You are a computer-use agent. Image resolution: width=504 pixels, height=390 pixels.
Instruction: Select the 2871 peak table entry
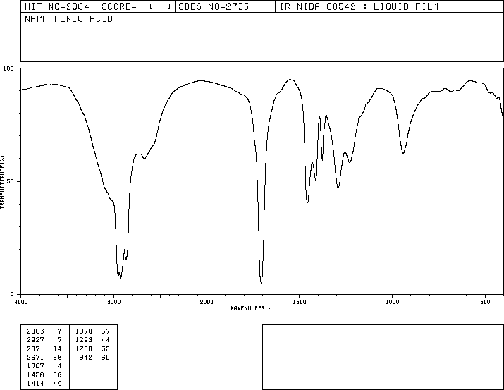coord(44,348)
